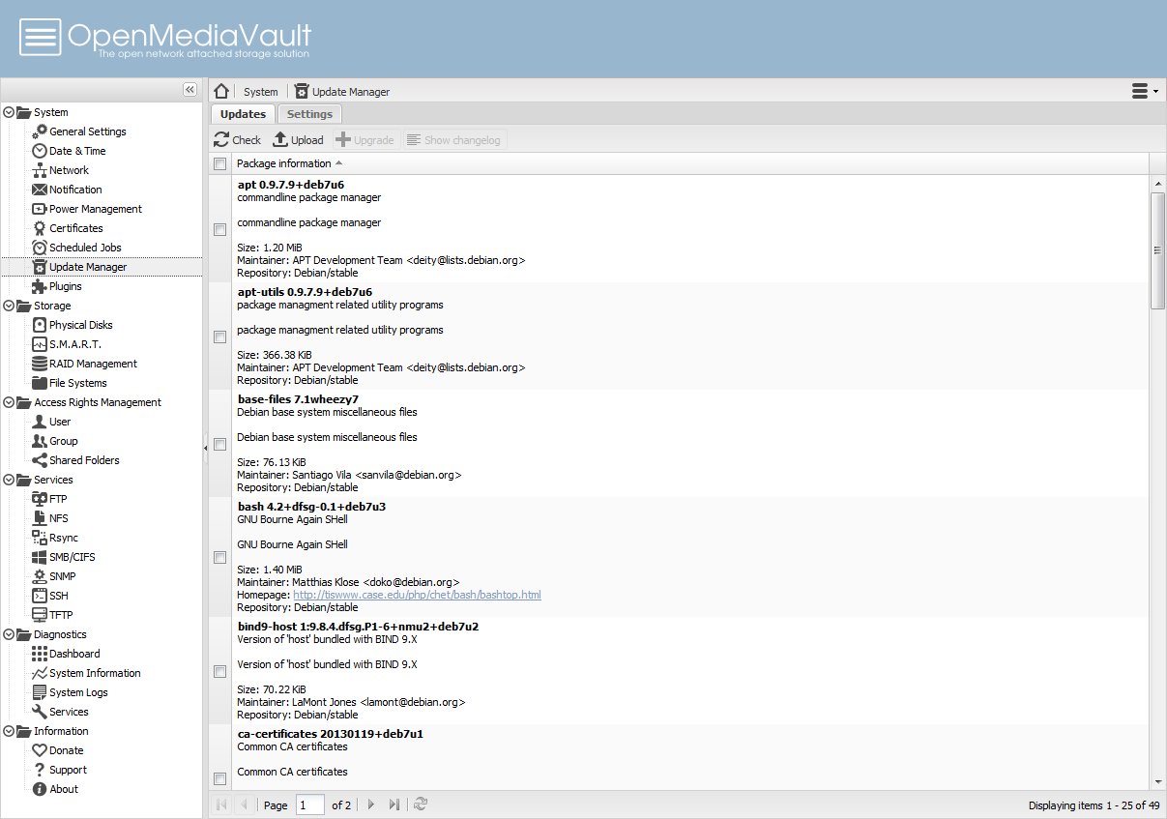Open Scheduled Jobs alarm icon
This screenshot has width=1167, height=819.
click(x=40, y=248)
